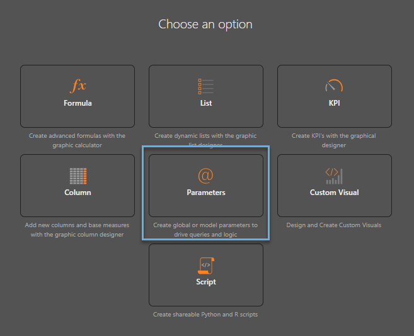Click 'Create shareable Python and R scripts' text
The height and width of the screenshot is (336, 414).
(205, 315)
